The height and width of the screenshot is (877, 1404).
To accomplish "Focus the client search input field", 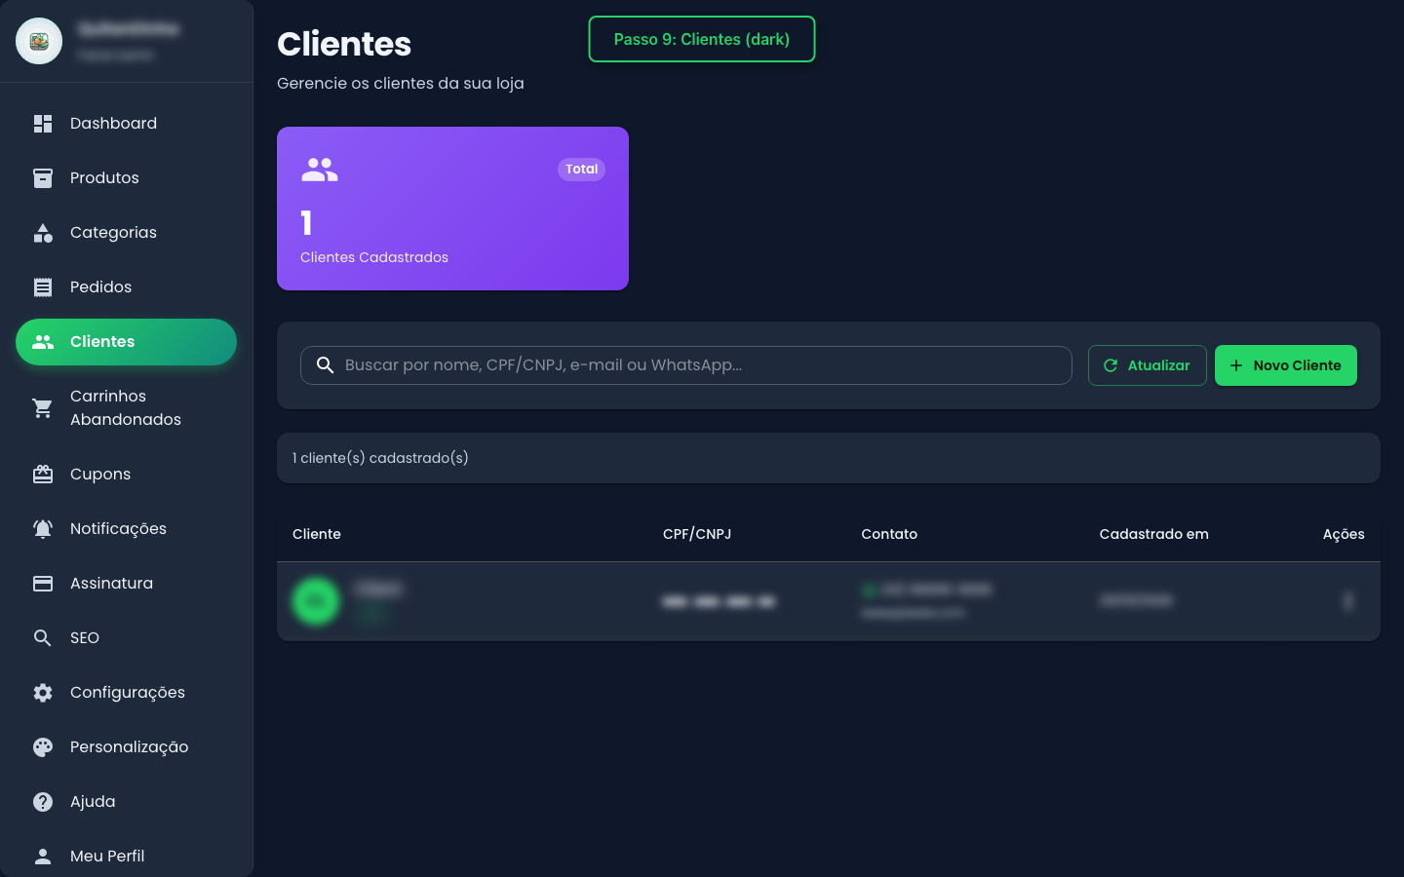I will [x=702, y=365].
